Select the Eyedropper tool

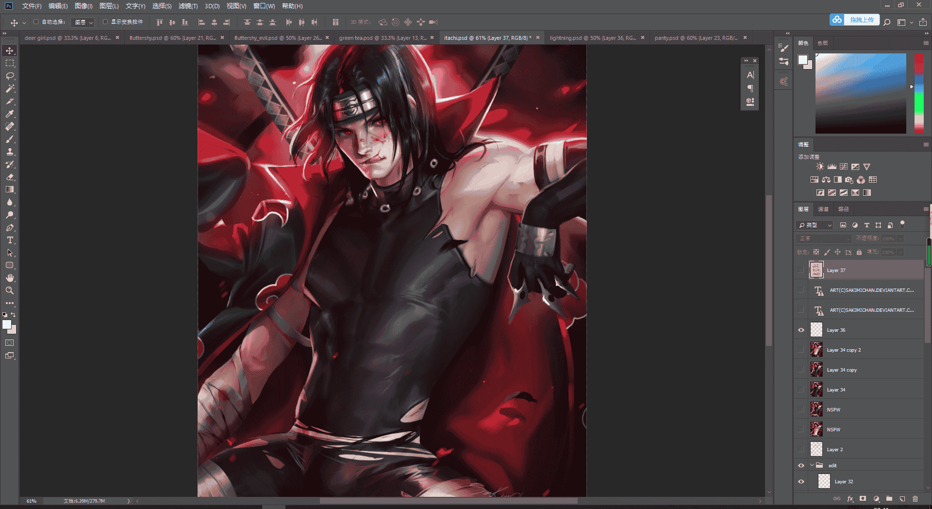(x=10, y=114)
